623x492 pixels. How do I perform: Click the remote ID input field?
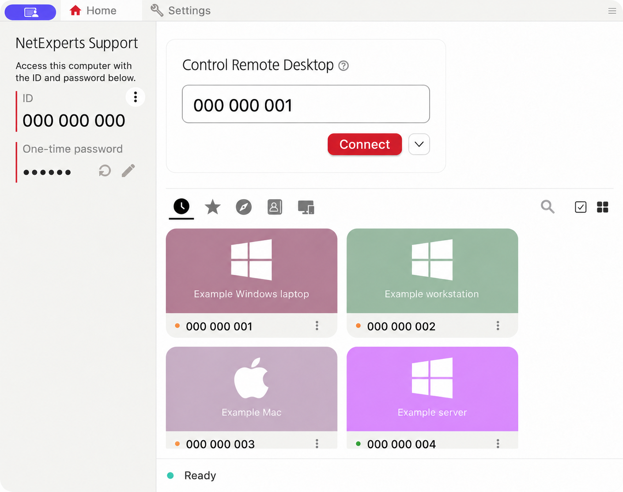306,104
